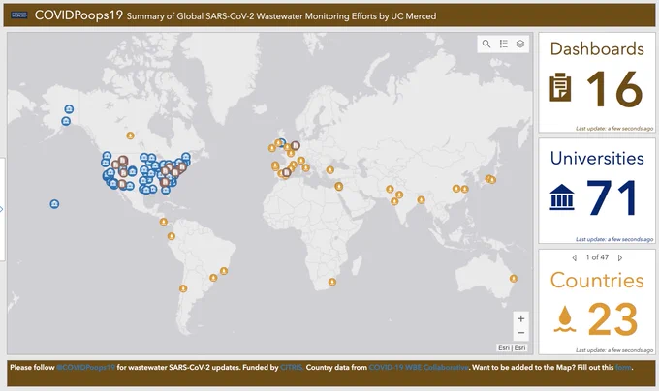Go to previous country entry arrow
The height and width of the screenshot is (391, 659).
(x=575, y=258)
